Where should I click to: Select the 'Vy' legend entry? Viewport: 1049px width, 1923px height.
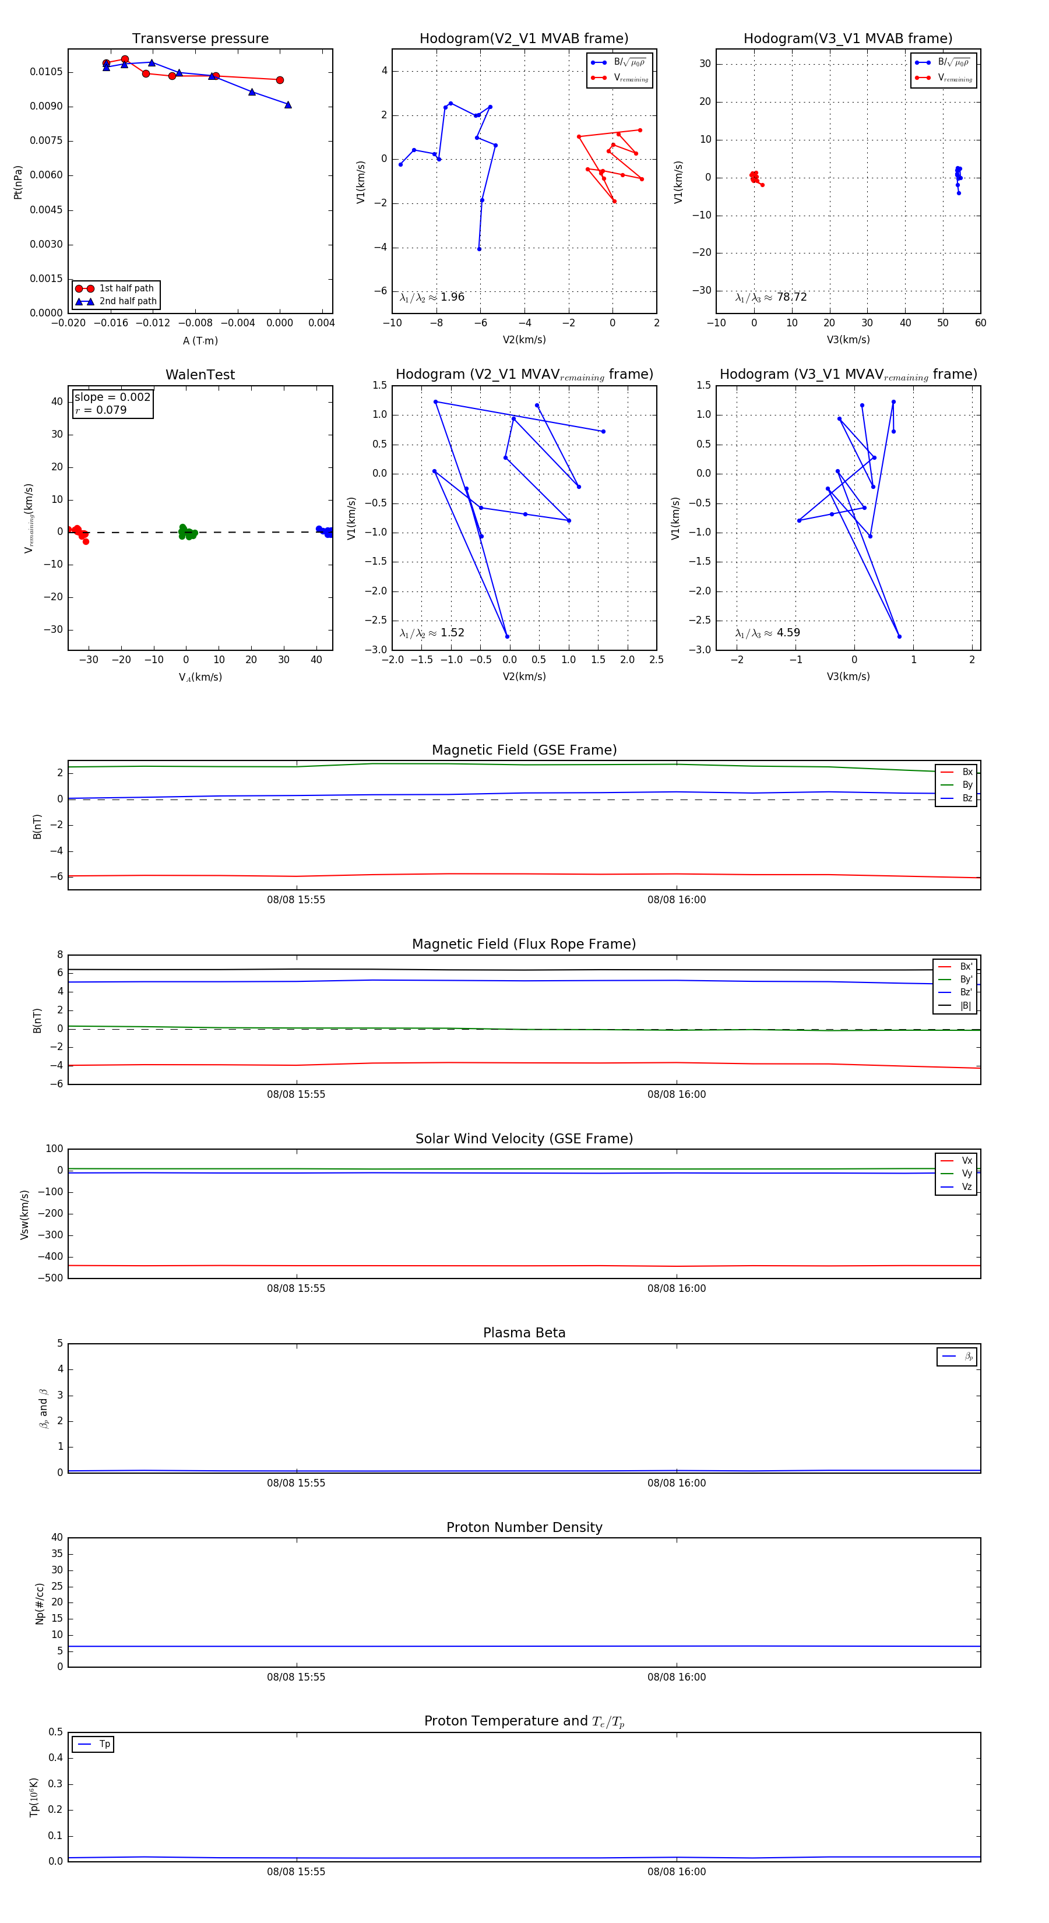point(957,1174)
